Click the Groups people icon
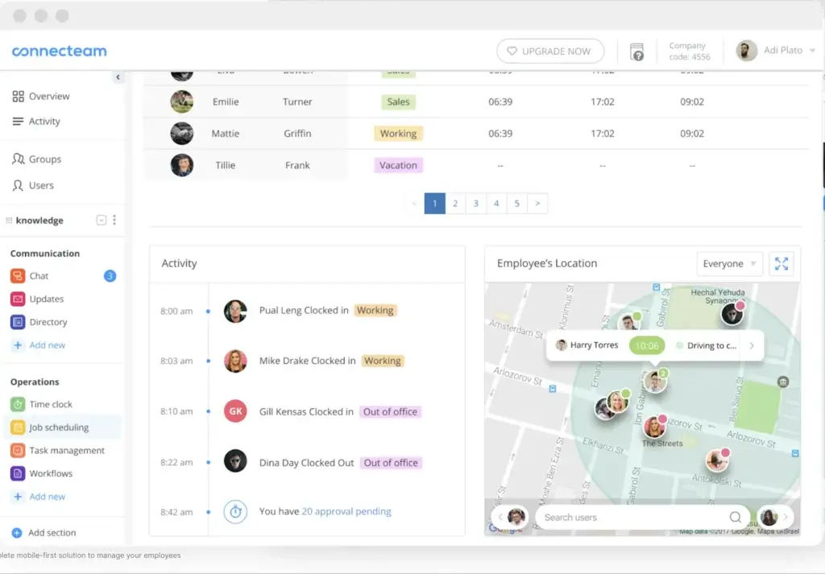 [18, 159]
